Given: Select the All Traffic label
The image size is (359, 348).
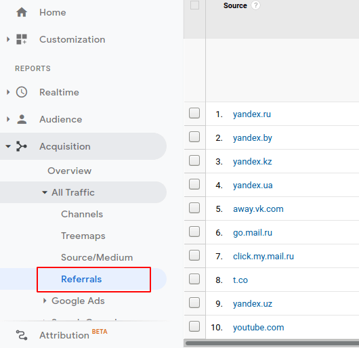Looking at the screenshot, I should tap(73, 192).
